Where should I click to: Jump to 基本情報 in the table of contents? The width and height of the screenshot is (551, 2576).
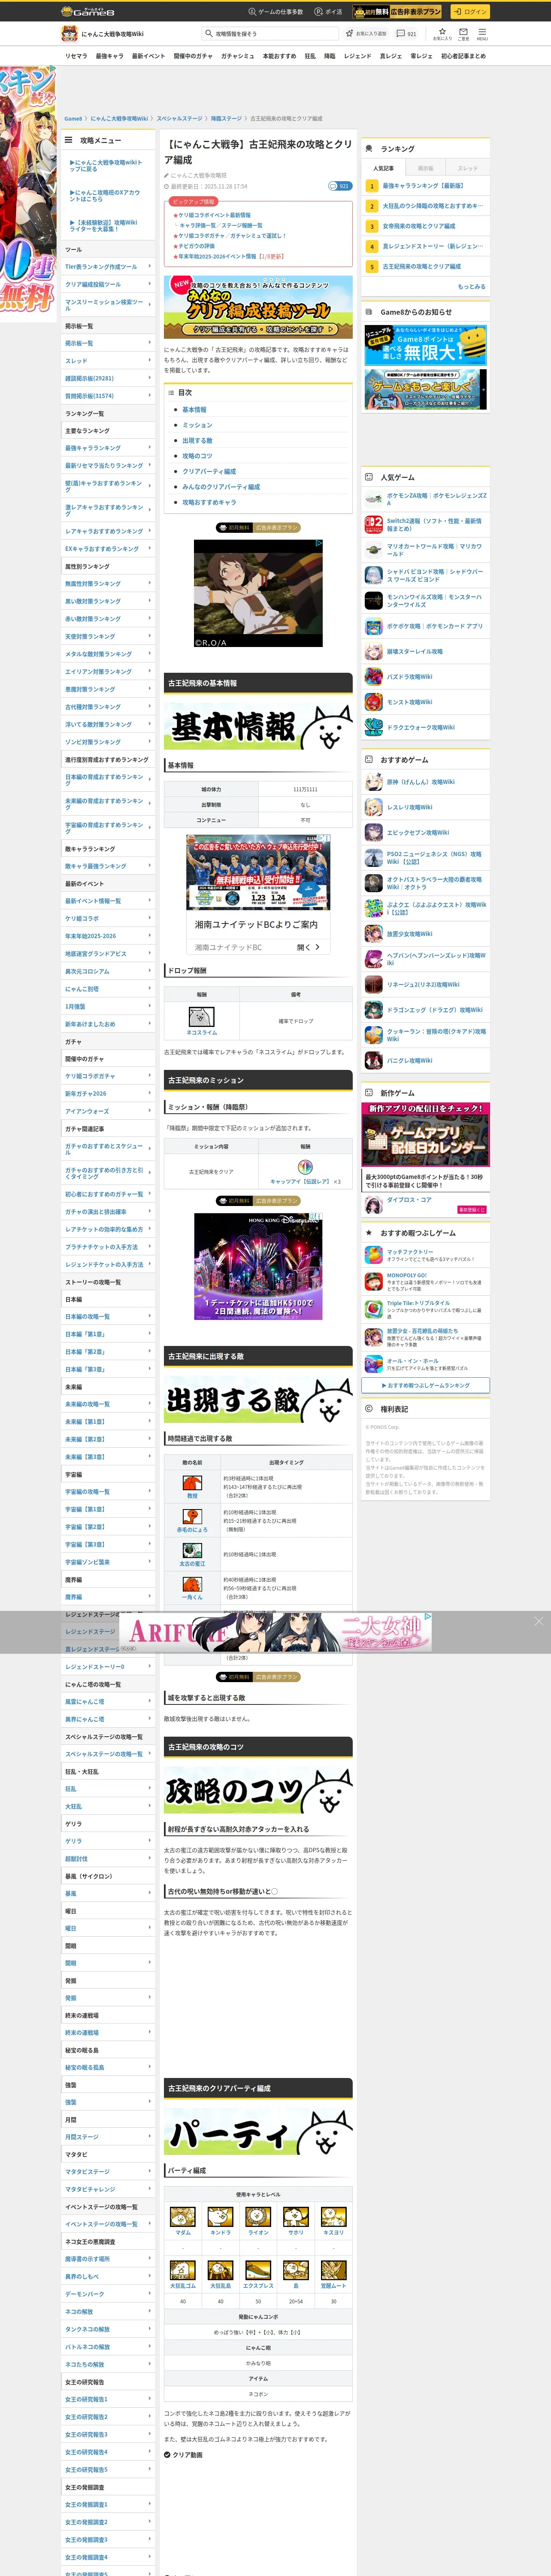click(x=194, y=409)
